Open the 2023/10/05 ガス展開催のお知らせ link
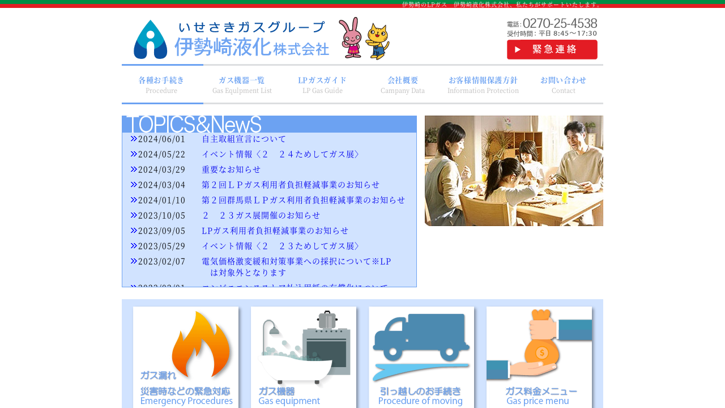 pyautogui.click(x=261, y=215)
